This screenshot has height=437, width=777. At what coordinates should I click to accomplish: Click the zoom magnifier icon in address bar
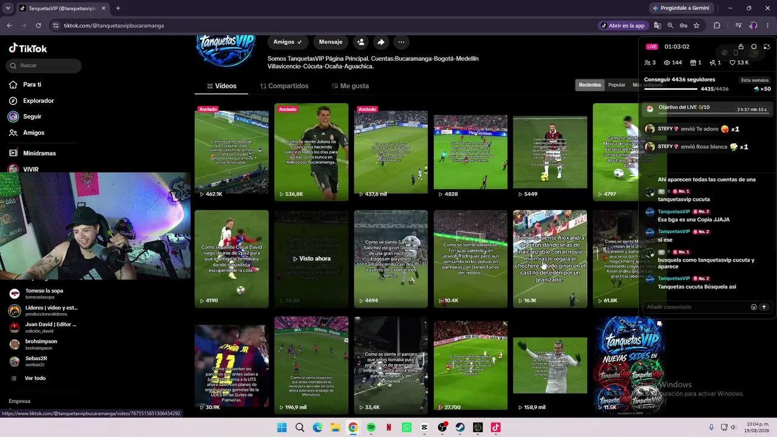(670, 25)
